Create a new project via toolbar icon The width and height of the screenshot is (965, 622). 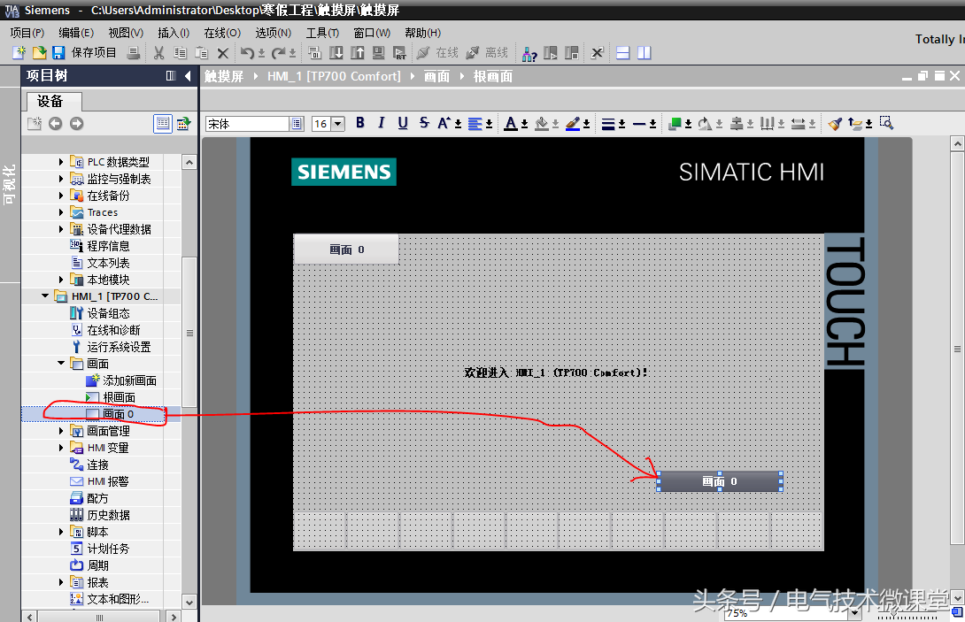(x=19, y=53)
